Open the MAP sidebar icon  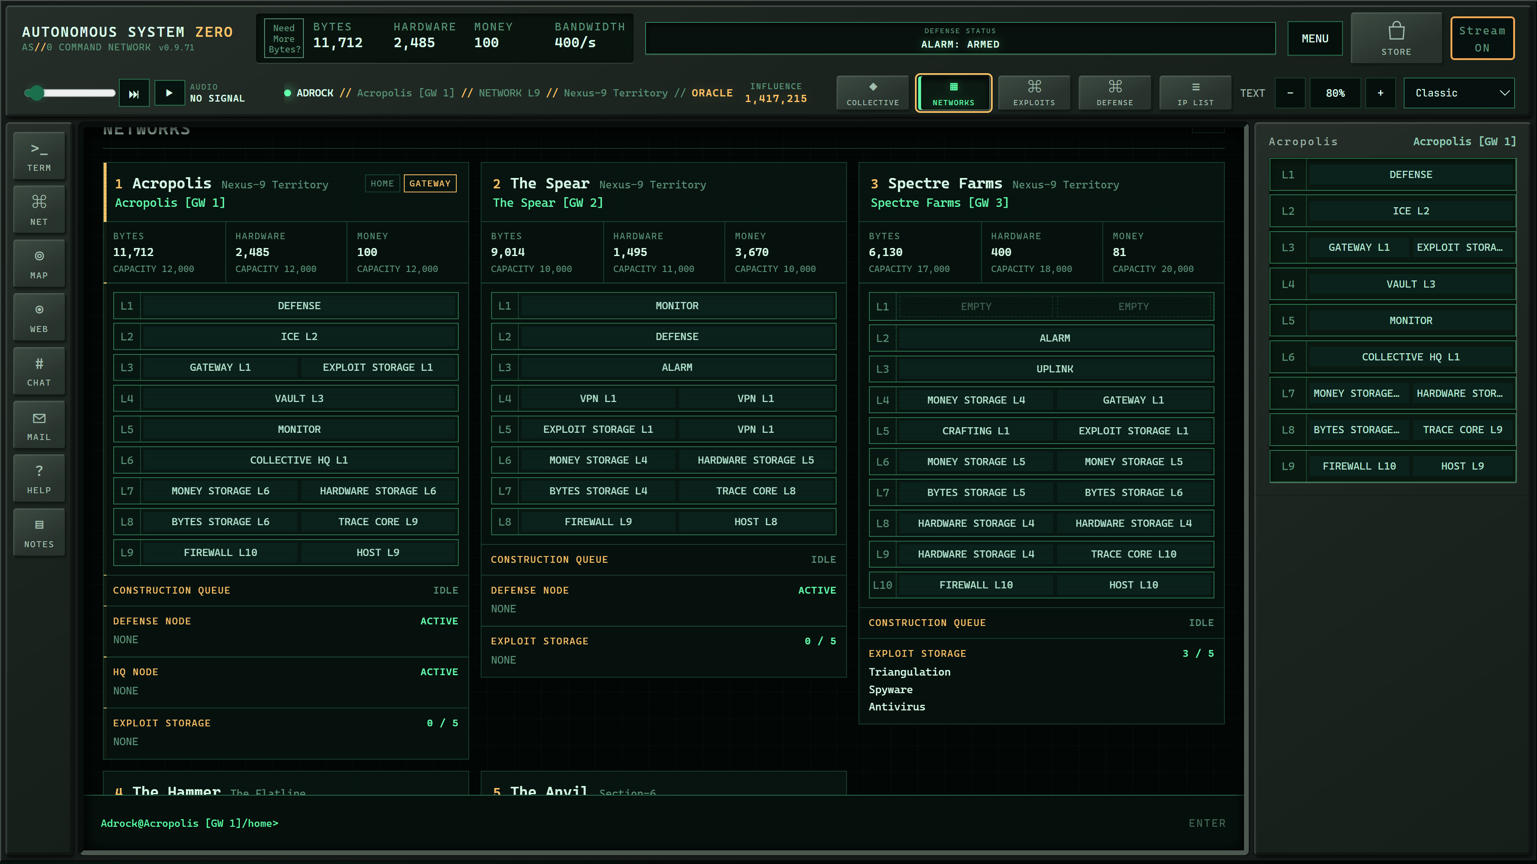pyautogui.click(x=39, y=264)
